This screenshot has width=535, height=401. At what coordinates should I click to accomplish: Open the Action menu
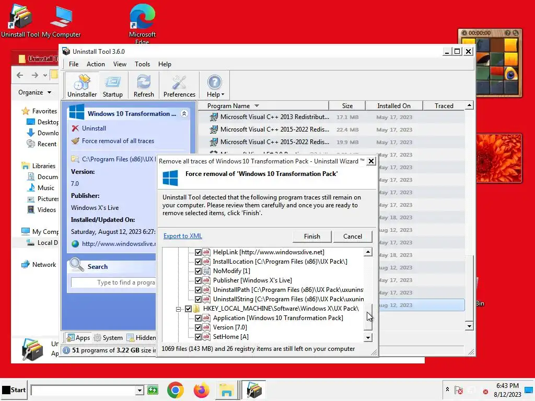click(x=96, y=64)
